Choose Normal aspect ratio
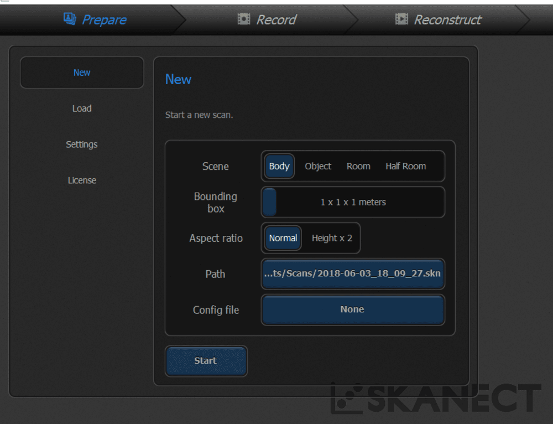 (x=283, y=239)
